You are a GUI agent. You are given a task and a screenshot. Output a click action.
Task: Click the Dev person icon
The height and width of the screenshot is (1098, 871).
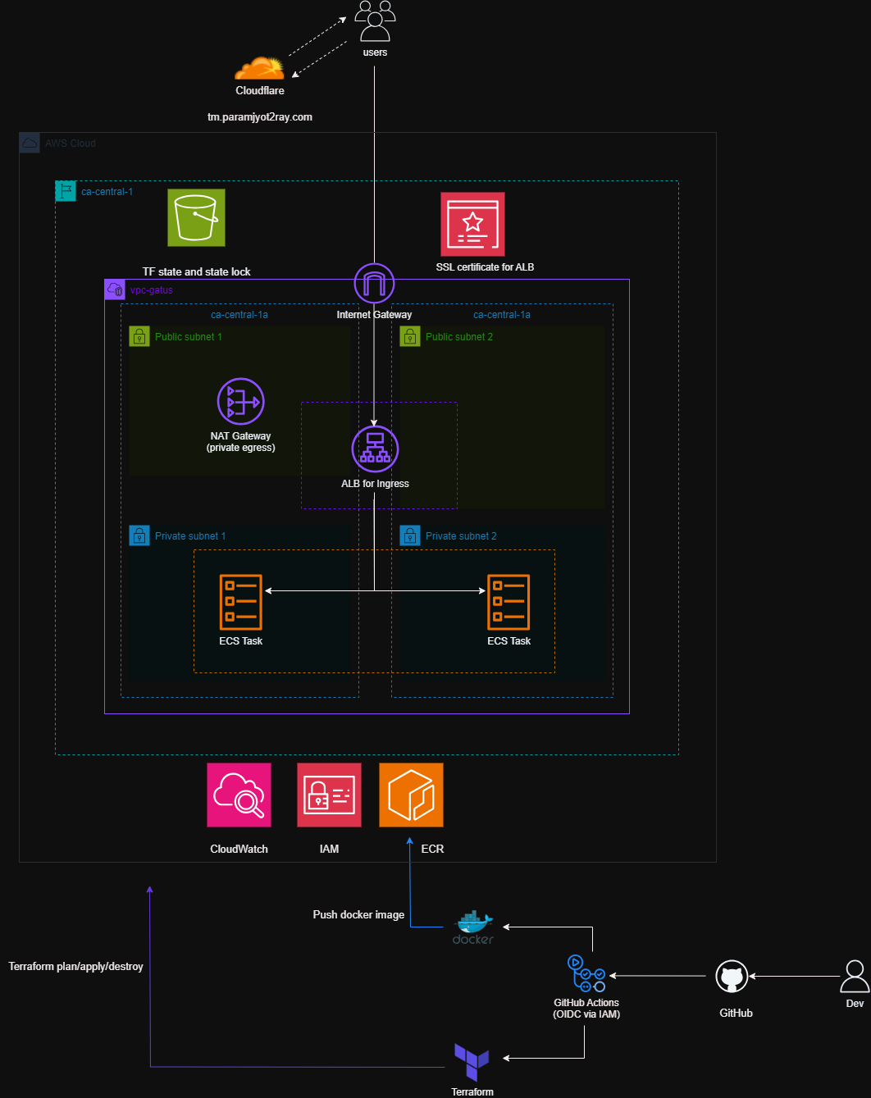pyautogui.click(x=855, y=977)
